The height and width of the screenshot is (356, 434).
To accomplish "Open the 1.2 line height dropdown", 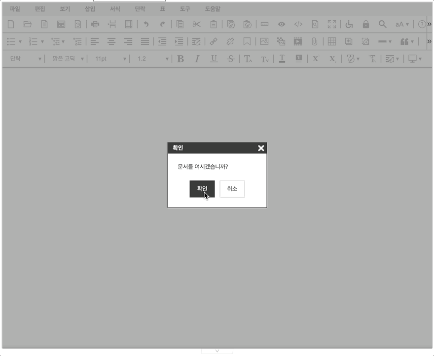I will point(152,59).
